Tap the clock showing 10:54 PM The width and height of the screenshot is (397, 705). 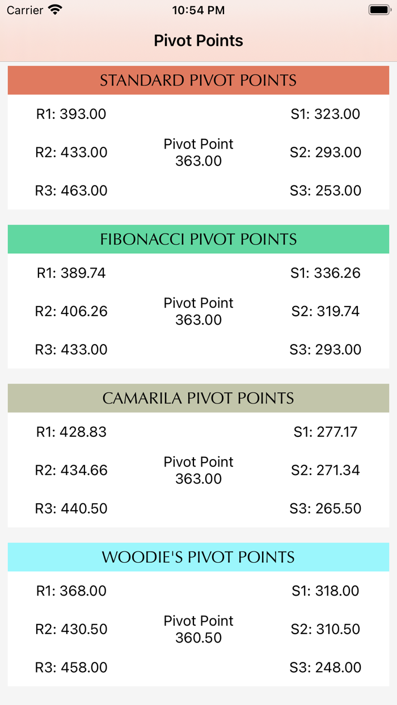198,10
